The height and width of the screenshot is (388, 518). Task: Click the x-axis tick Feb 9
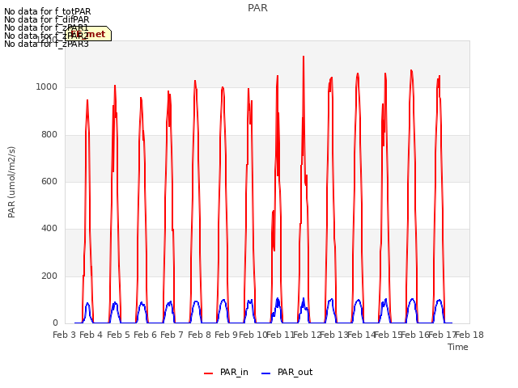(226, 335)
